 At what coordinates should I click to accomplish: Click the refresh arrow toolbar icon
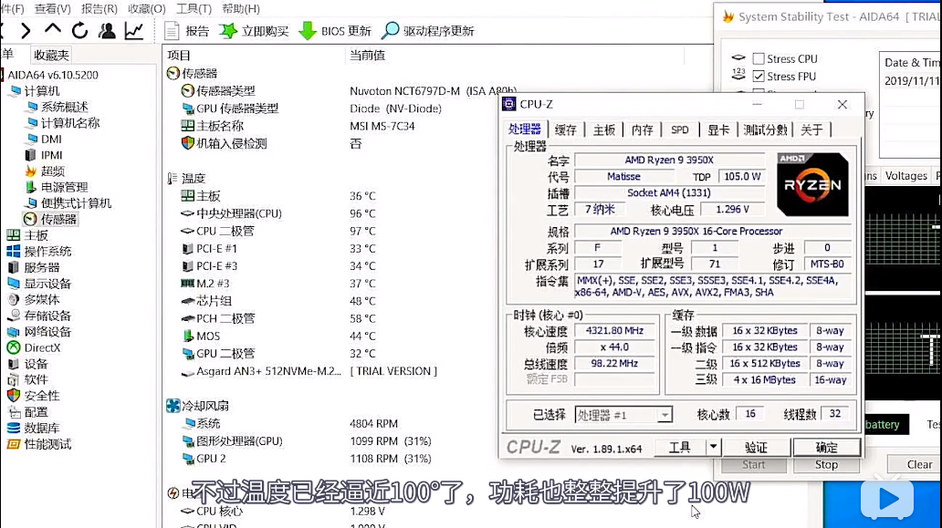coord(80,28)
